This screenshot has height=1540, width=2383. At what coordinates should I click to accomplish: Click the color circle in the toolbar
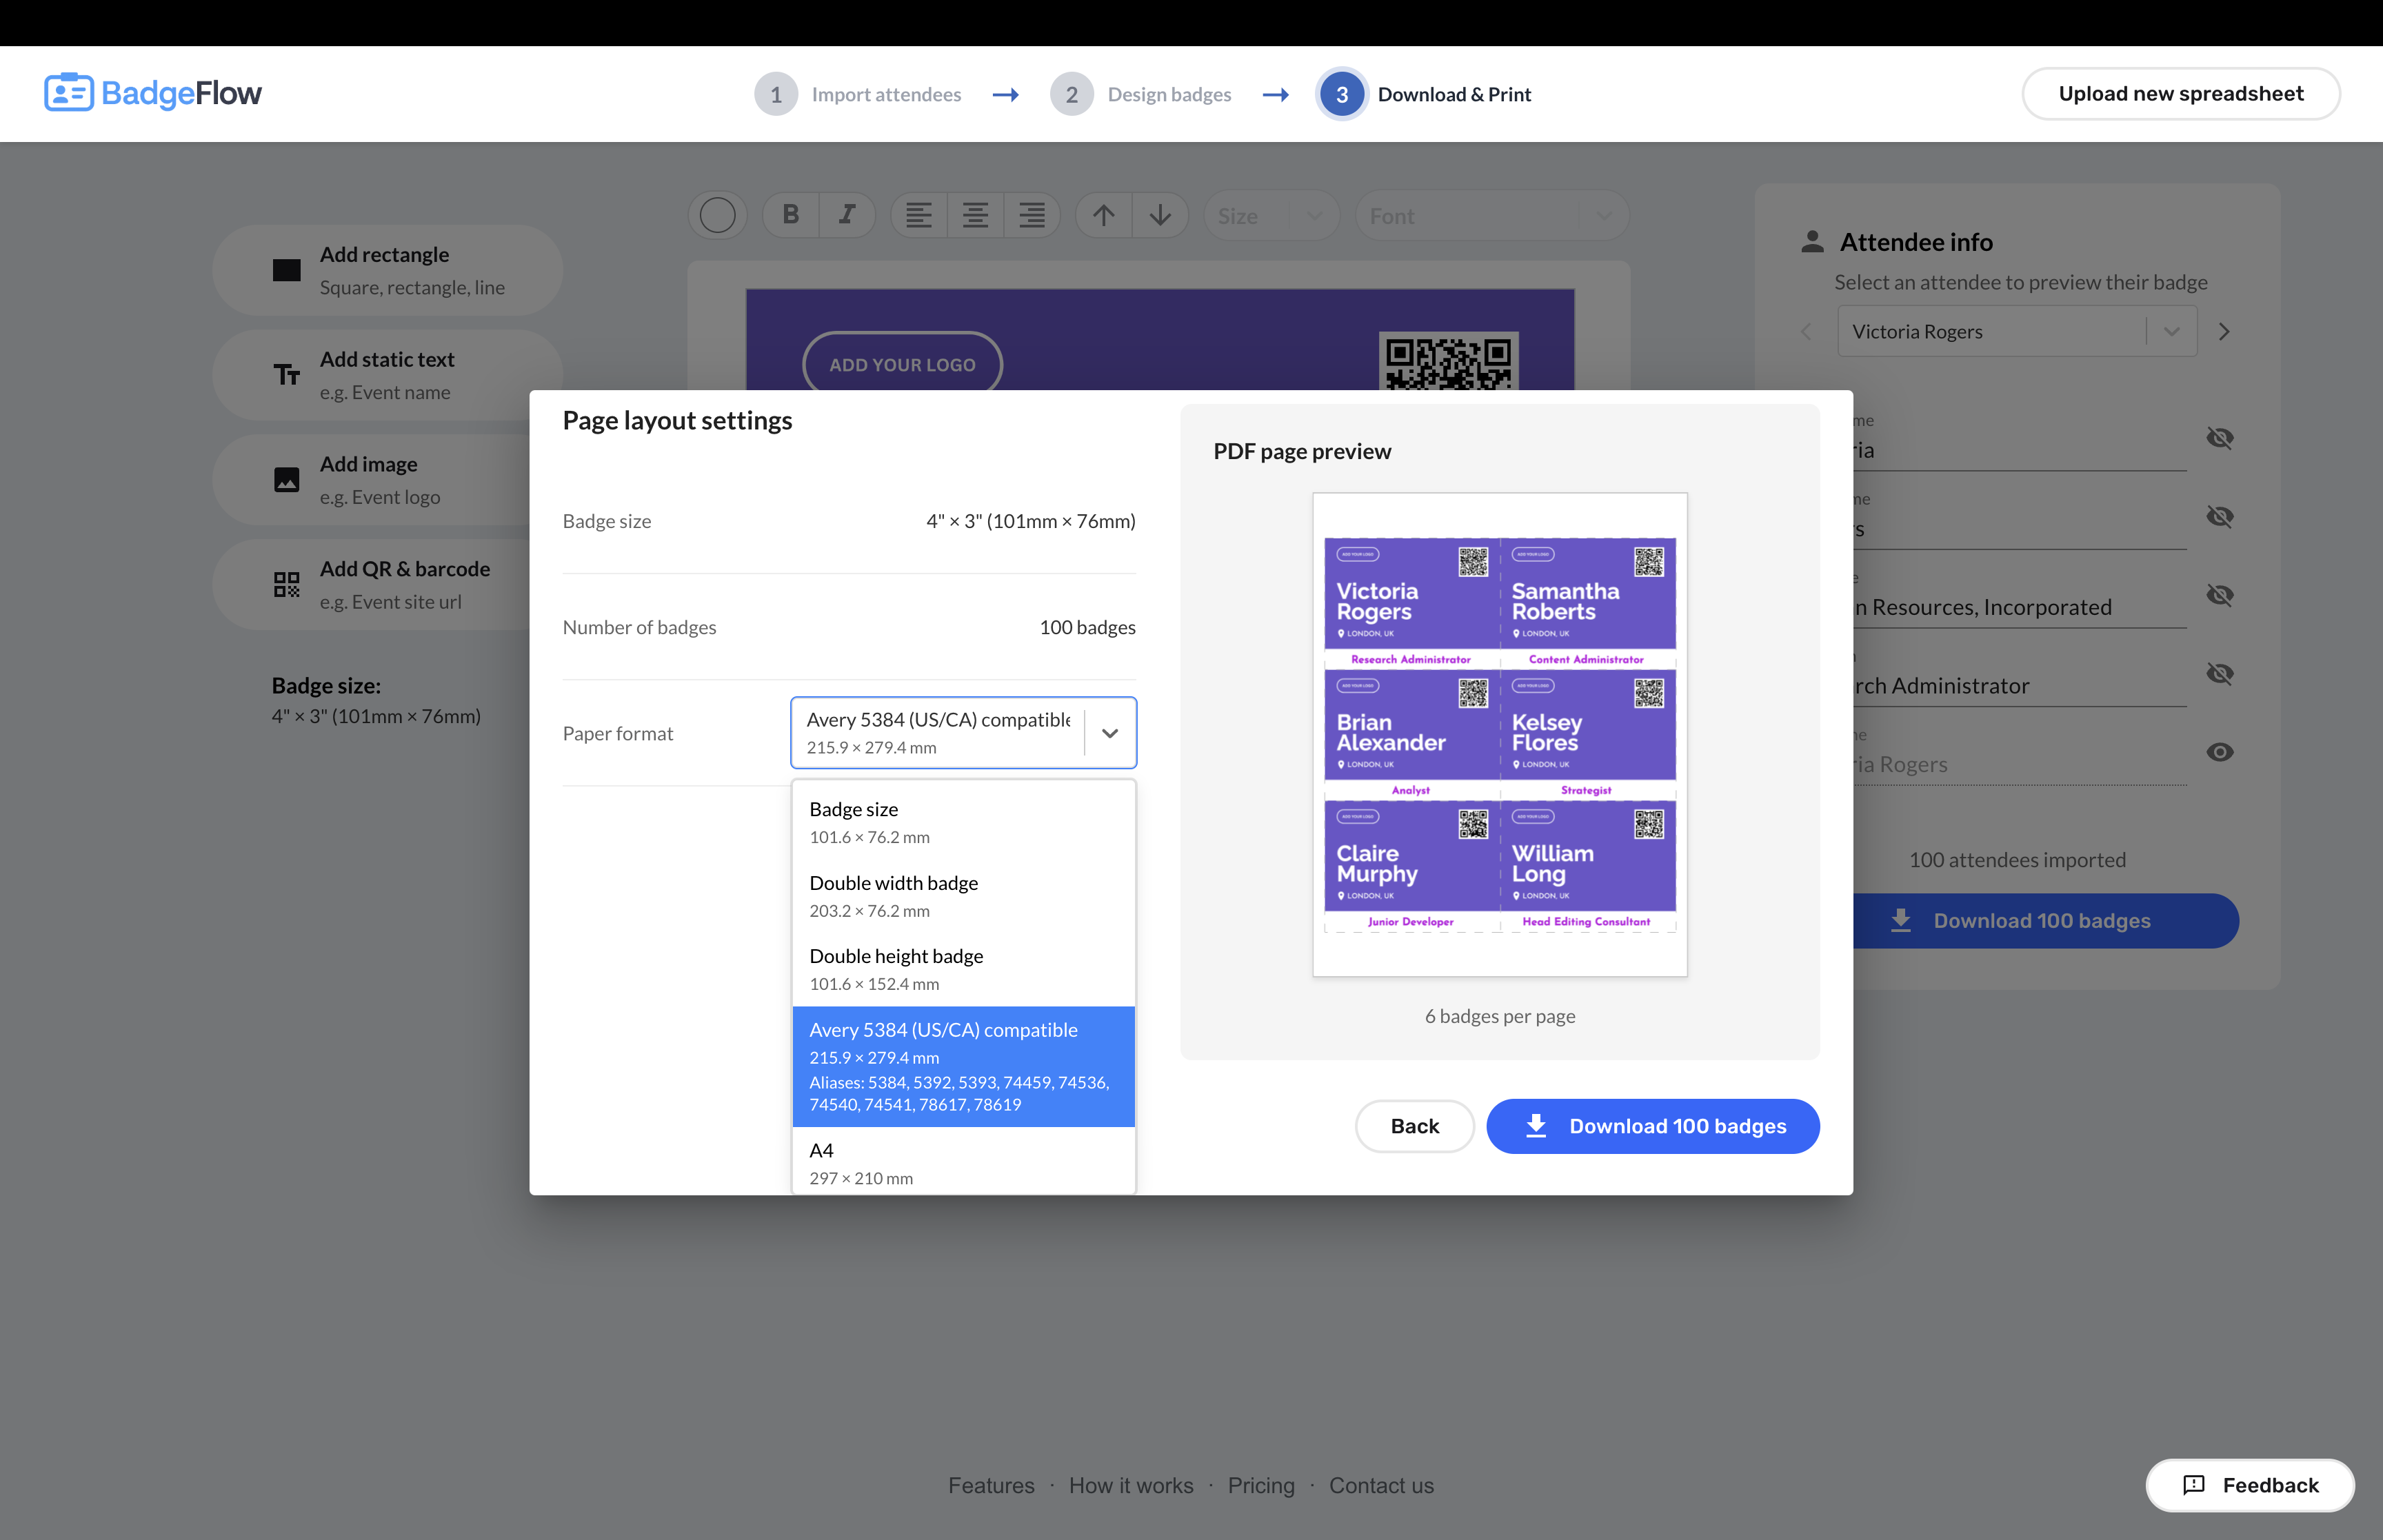(717, 215)
